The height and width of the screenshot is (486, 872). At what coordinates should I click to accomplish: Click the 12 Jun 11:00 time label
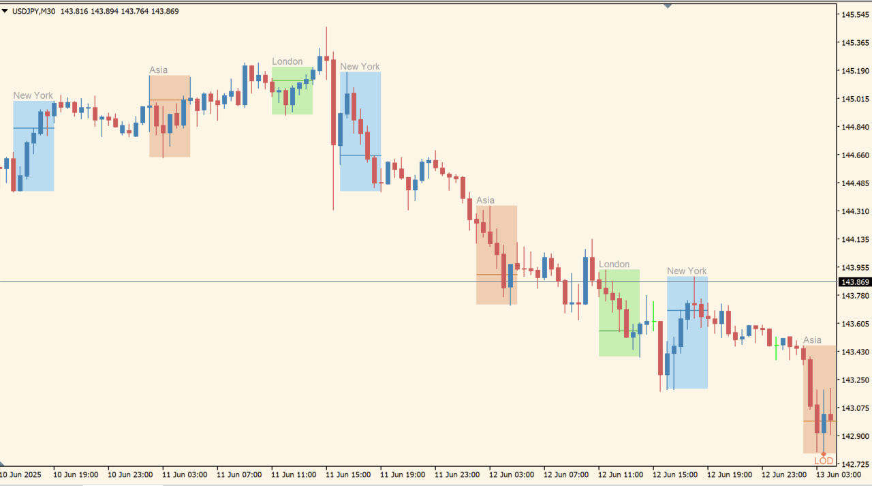(621, 474)
